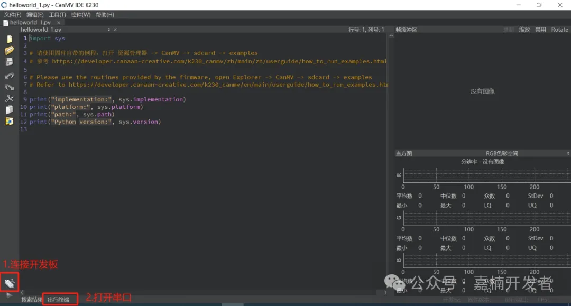The width and height of the screenshot is (571, 306).
Task: Open a file with the folder icon
Action: click(x=9, y=51)
